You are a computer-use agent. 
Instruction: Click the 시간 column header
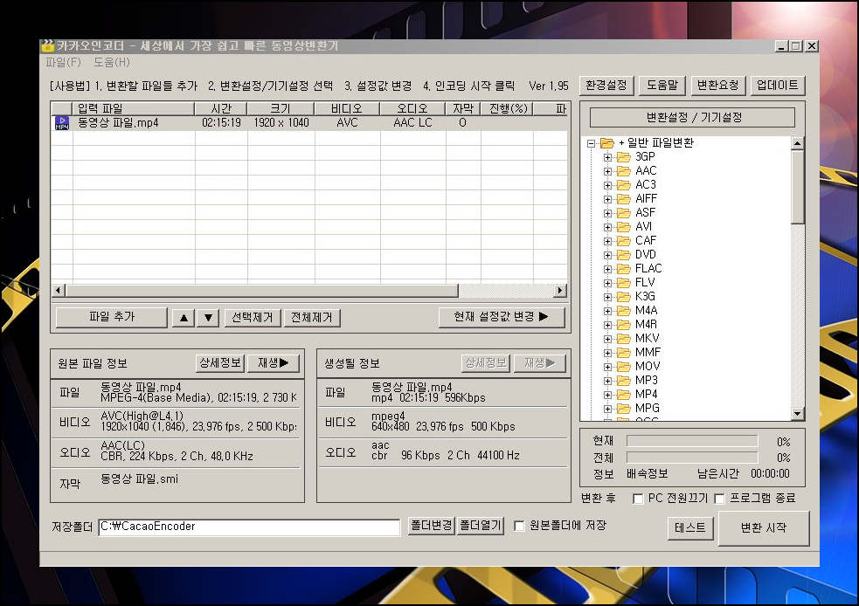point(221,108)
